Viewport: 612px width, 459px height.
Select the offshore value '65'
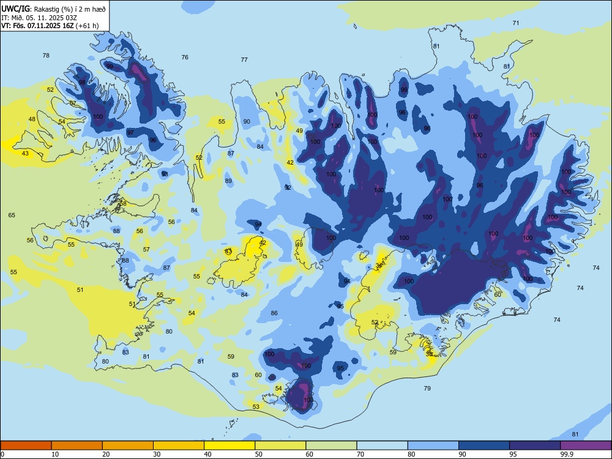click(12, 215)
